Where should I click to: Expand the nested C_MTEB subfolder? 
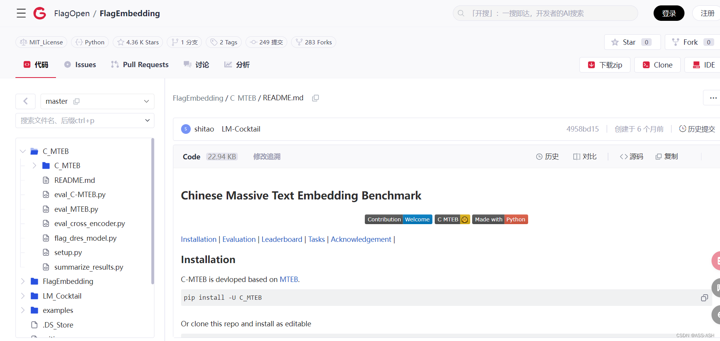pyautogui.click(x=34, y=166)
